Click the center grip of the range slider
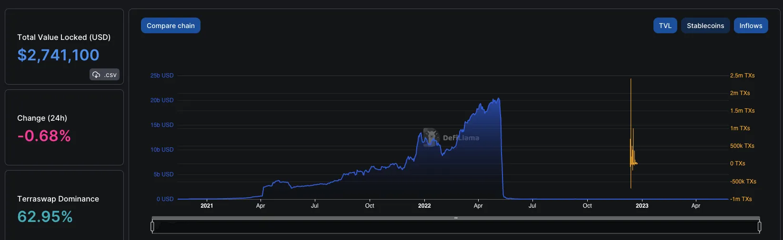 pyautogui.click(x=456, y=218)
